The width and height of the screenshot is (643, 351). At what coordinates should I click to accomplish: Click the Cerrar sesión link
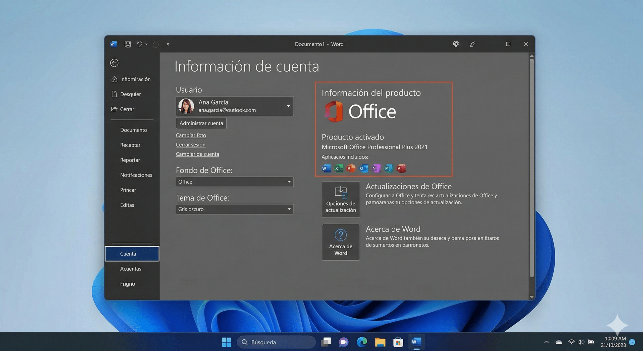tap(190, 145)
